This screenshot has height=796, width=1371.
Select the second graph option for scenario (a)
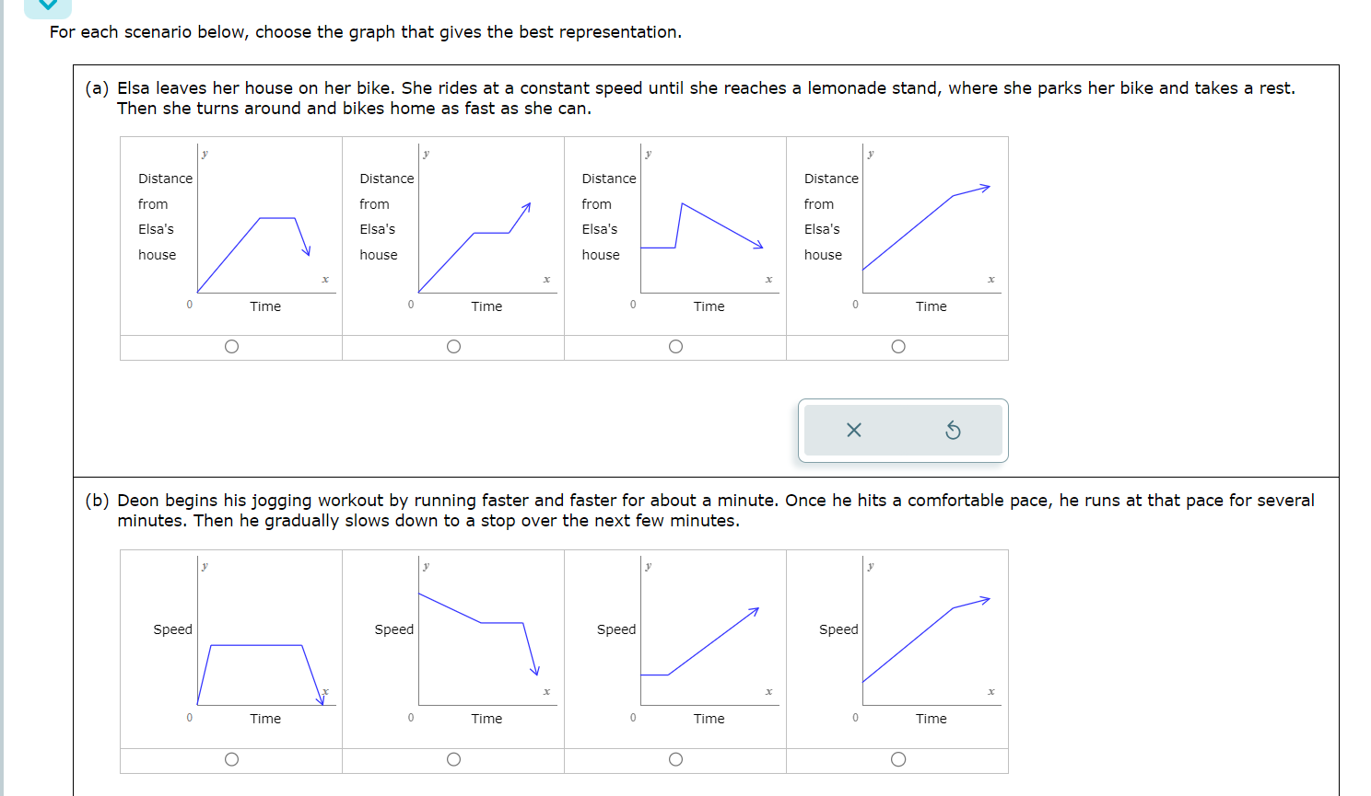pyautogui.click(x=452, y=346)
